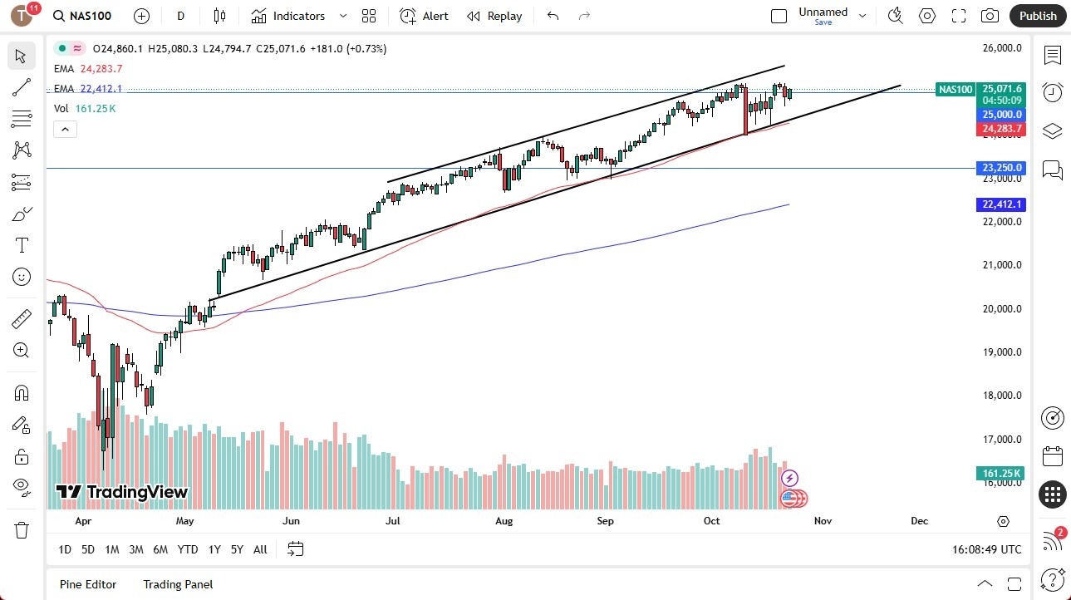
Task: Open the forecasting and measurement tools
Action: [21, 182]
